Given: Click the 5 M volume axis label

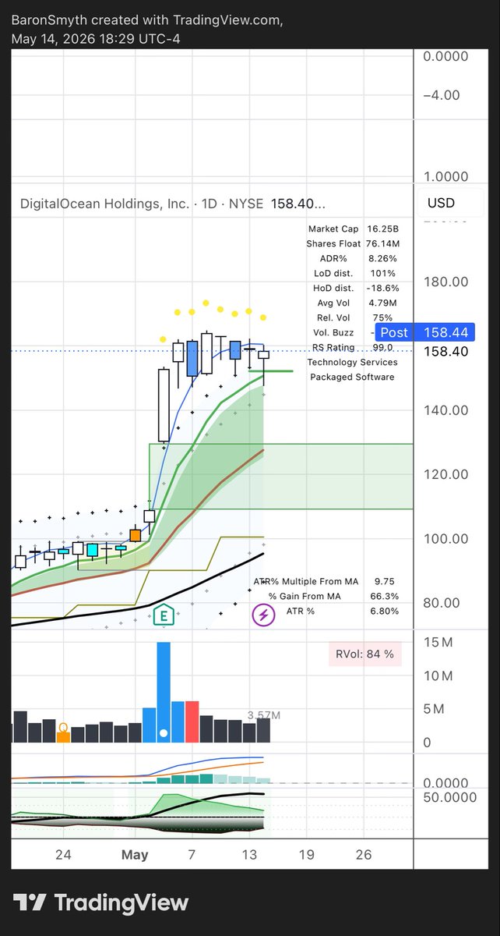Looking at the screenshot, I should pos(434,710).
